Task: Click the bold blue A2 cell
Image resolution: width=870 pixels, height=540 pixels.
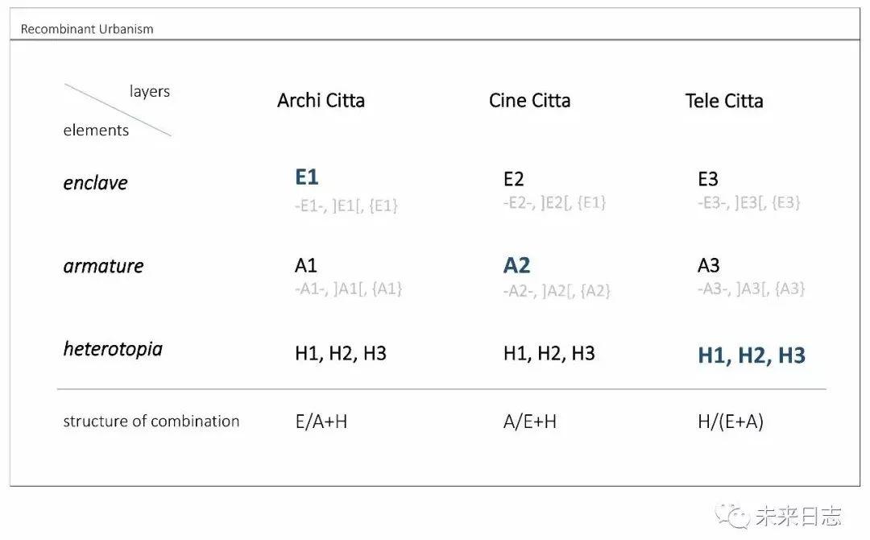Action: point(516,265)
